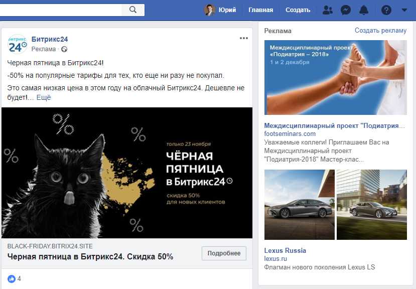Click the black cat Black Friday banner
Screen dimensions: 416x289
click(127, 173)
